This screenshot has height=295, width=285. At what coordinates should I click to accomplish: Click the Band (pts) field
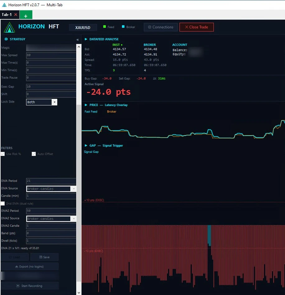[51, 233]
